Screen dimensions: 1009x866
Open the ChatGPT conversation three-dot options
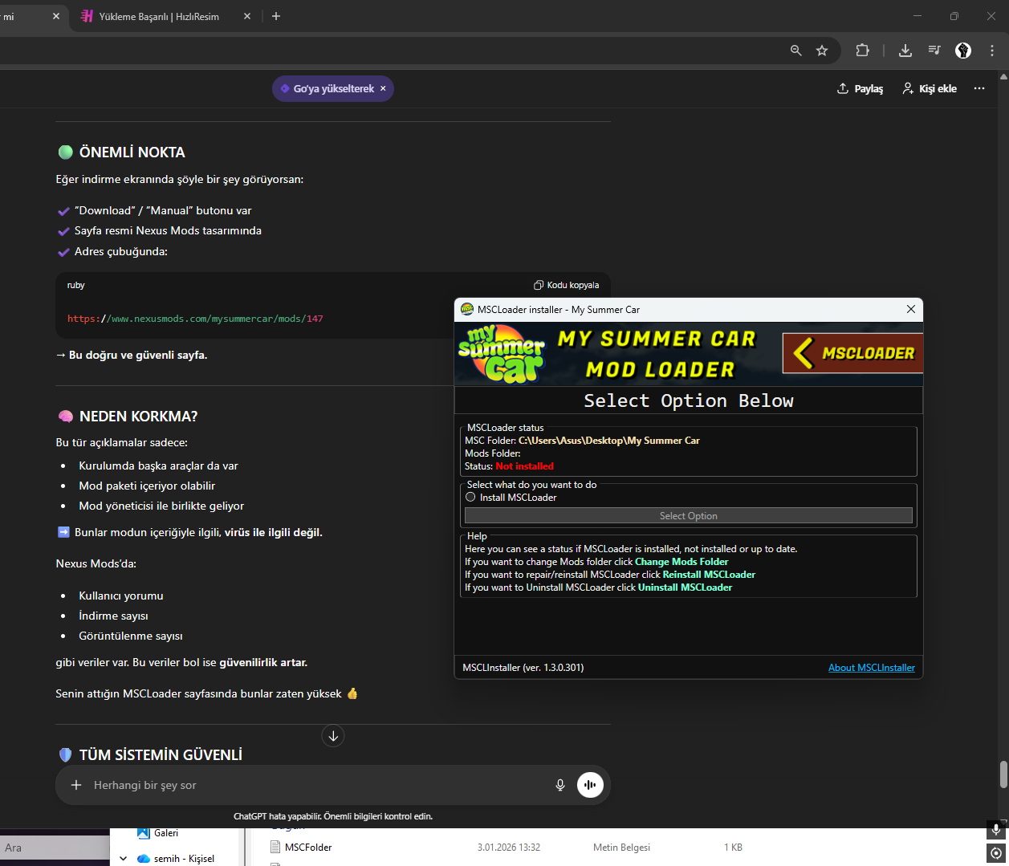pyautogui.click(x=979, y=88)
